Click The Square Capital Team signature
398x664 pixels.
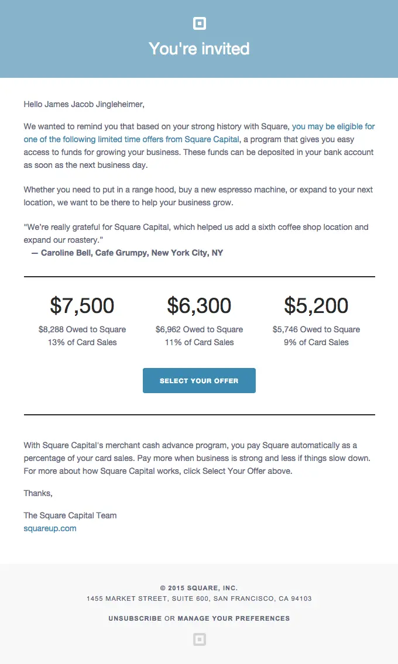[70, 515]
